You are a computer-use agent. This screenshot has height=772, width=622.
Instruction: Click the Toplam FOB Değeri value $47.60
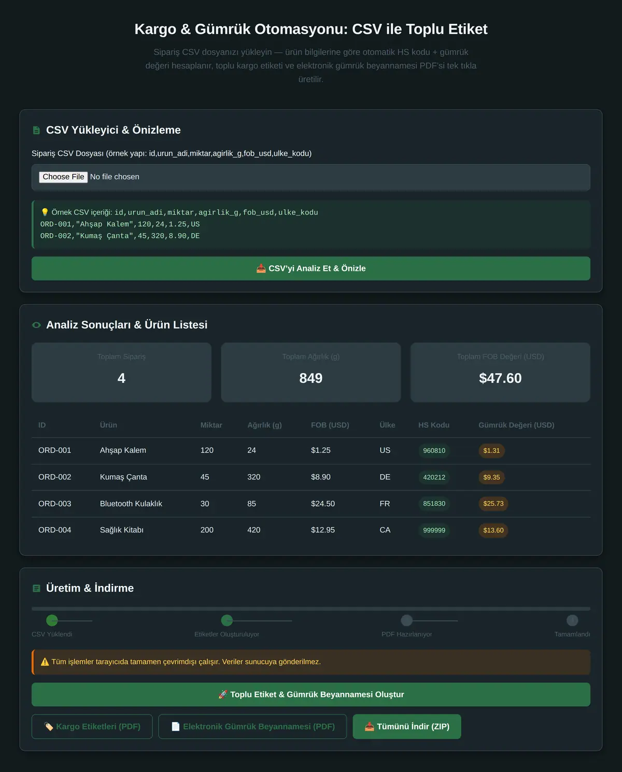(x=500, y=378)
